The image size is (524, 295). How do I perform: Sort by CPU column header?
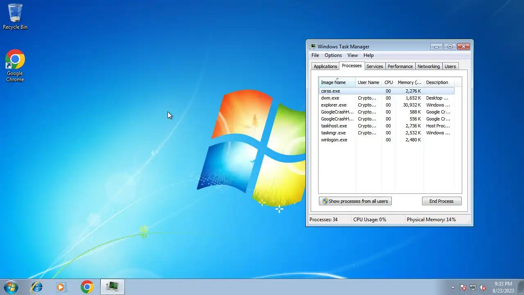[x=388, y=82]
